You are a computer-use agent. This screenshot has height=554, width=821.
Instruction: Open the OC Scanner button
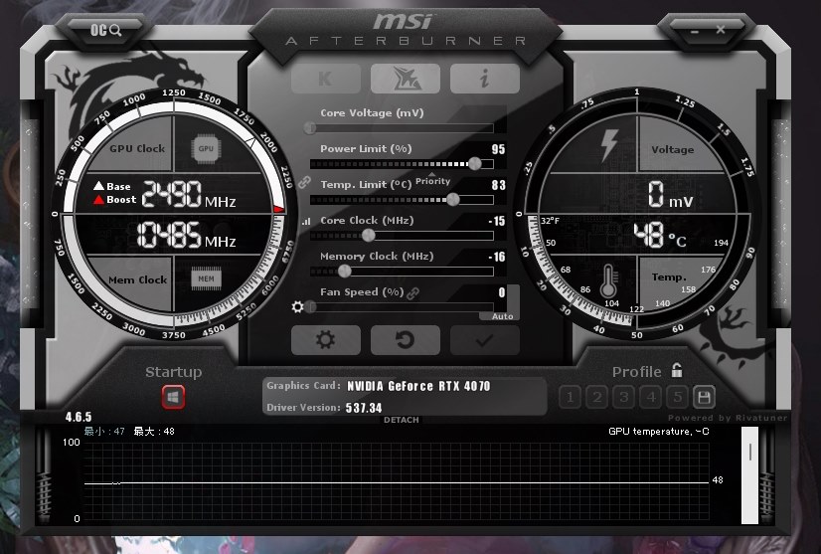point(105,30)
